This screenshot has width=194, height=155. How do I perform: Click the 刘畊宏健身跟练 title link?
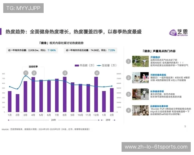(158, 75)
